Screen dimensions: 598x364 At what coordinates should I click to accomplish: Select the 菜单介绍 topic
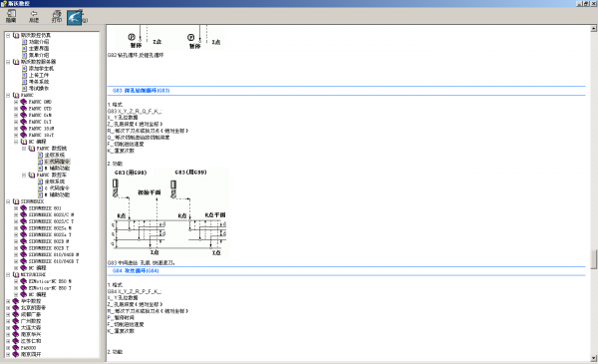[x=39, y=55]
